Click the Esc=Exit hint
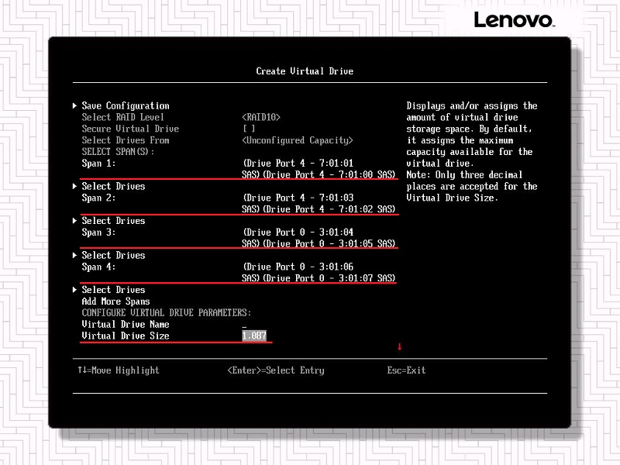 click(406, 370)
